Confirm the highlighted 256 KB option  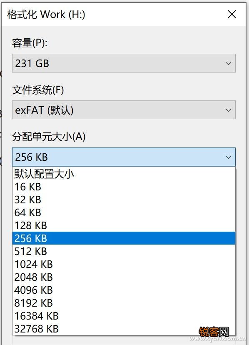(x=31, y=238)
